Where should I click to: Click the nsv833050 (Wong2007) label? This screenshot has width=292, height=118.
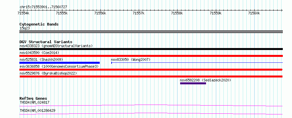pyautogui.click(x=131, y=59)
